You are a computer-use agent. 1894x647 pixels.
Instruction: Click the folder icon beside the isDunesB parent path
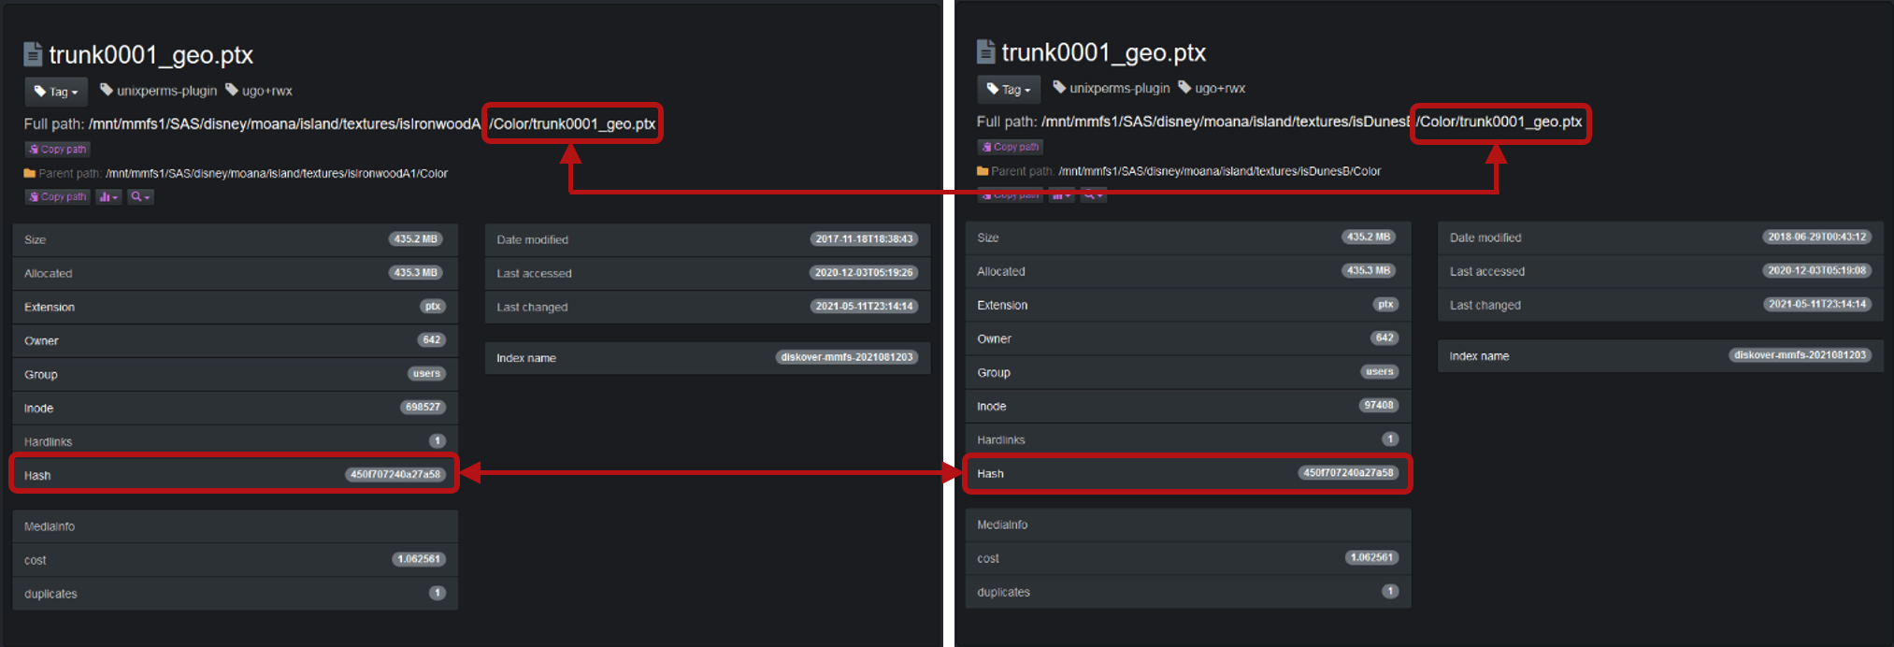pos(983,171)
